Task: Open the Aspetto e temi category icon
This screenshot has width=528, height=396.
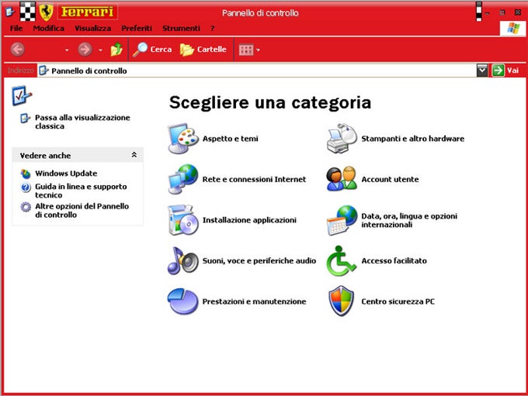Action: 182,139
